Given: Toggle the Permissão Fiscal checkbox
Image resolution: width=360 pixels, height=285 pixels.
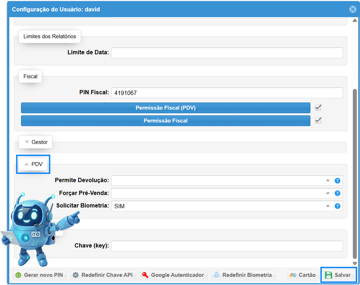Looking at the screenshot, I should point(318,121).
